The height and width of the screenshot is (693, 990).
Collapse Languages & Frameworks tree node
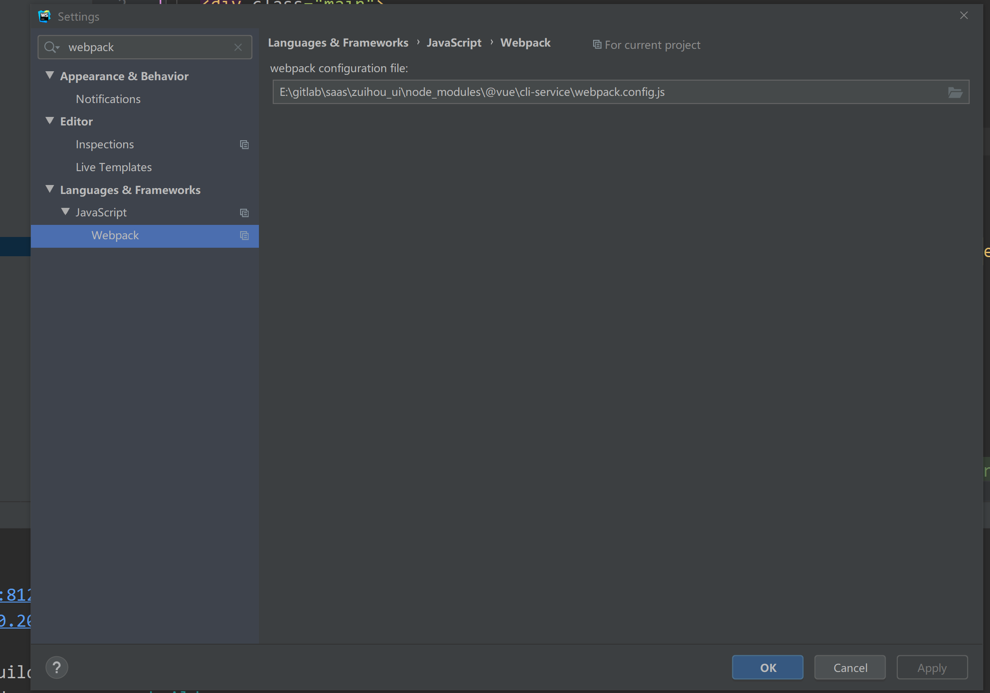[50, 189]
